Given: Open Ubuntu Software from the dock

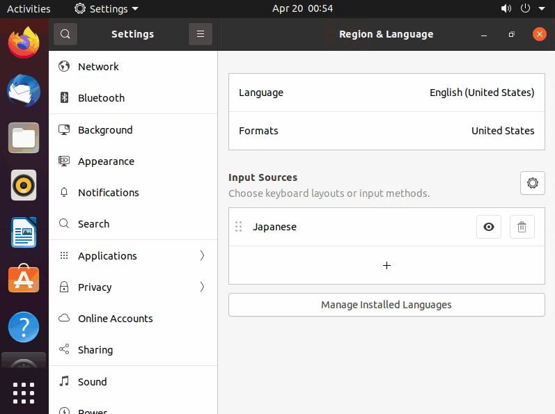Looking at the screenshot, I should (x=24, y=279).
